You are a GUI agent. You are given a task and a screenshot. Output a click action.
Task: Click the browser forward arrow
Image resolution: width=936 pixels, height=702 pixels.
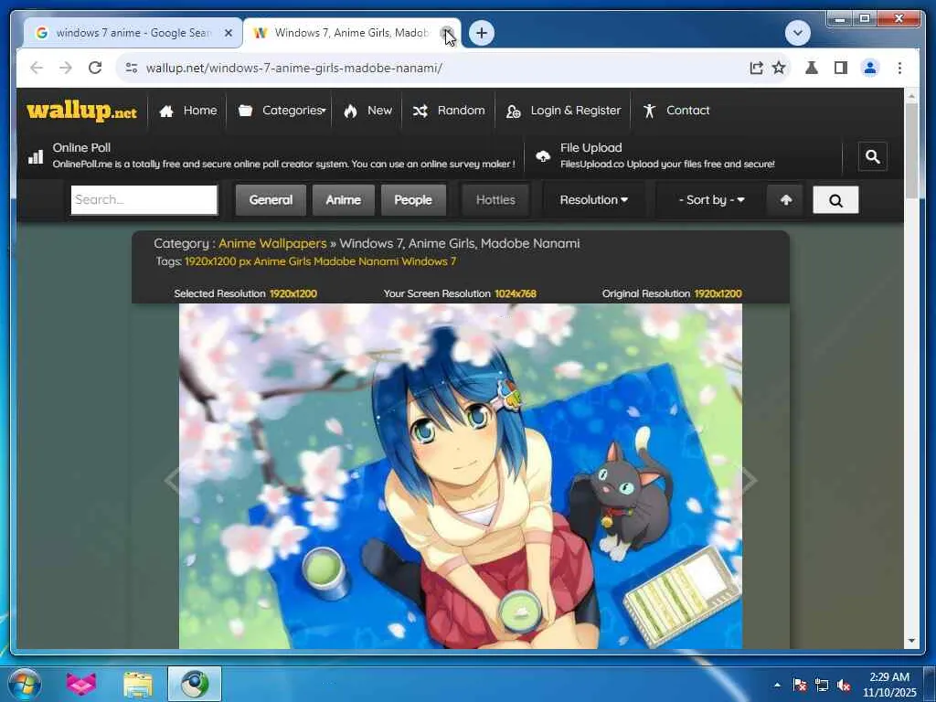66,68
